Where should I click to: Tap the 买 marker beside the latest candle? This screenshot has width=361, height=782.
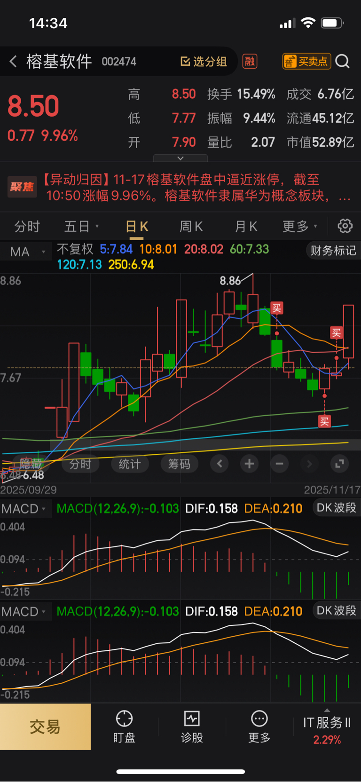click(336, 333)
